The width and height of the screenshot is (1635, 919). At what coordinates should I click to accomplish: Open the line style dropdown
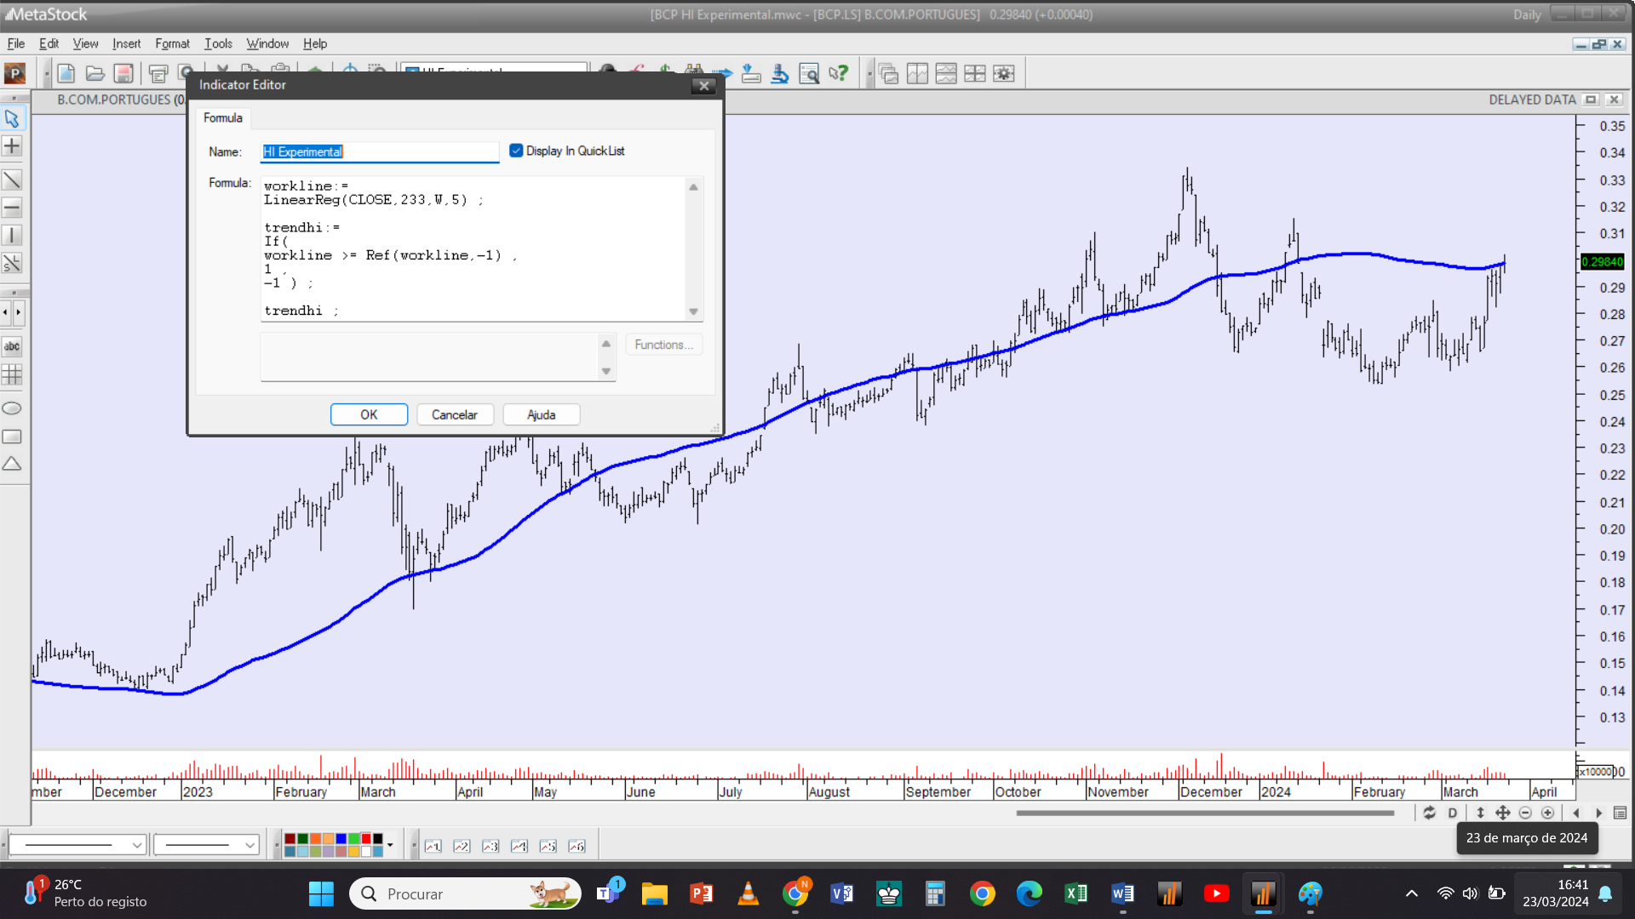pyautogui.click(x=136, y=845)
